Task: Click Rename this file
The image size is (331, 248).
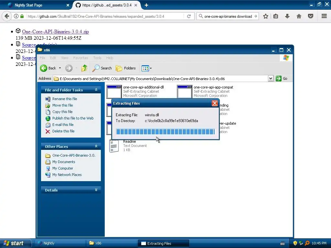Action: [65, 99]
